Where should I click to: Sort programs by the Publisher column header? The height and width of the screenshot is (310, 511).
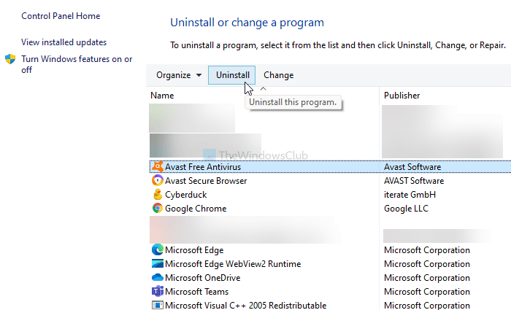coord(401,96)
